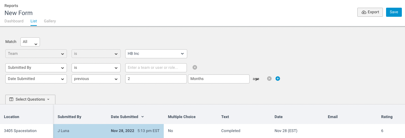Image resolution: width=405 pixels, height=138 pixels.
Task: Click the Rating column header
Action: (x=387, y=117)
